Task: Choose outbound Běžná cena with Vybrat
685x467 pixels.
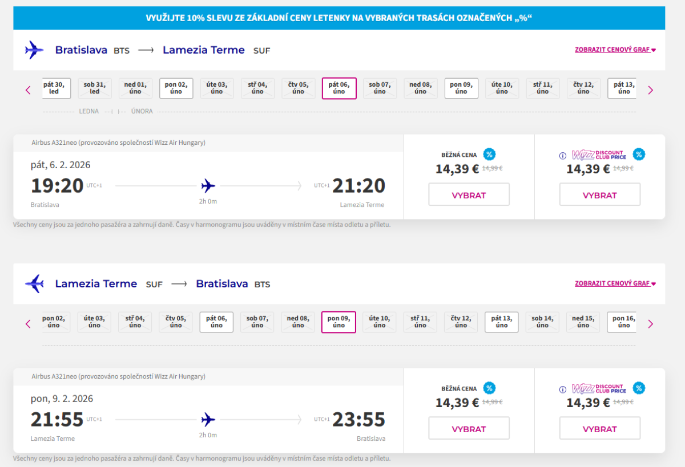Action: pyautogui.click(x=469, y=195)
